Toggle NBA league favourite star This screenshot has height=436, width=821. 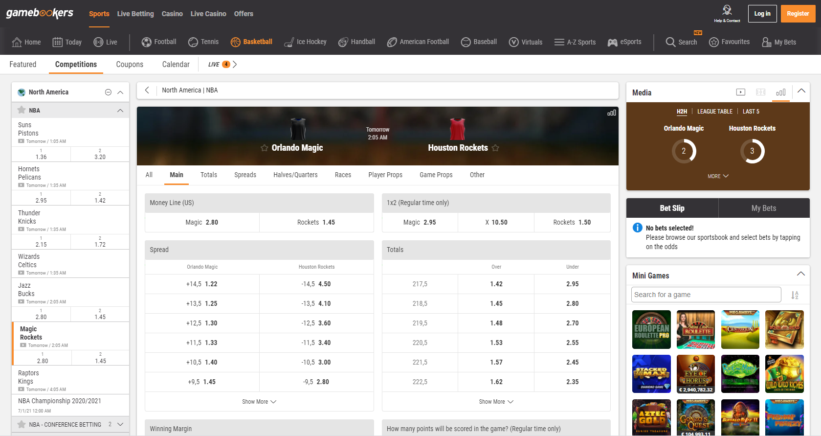pos(22,110)
